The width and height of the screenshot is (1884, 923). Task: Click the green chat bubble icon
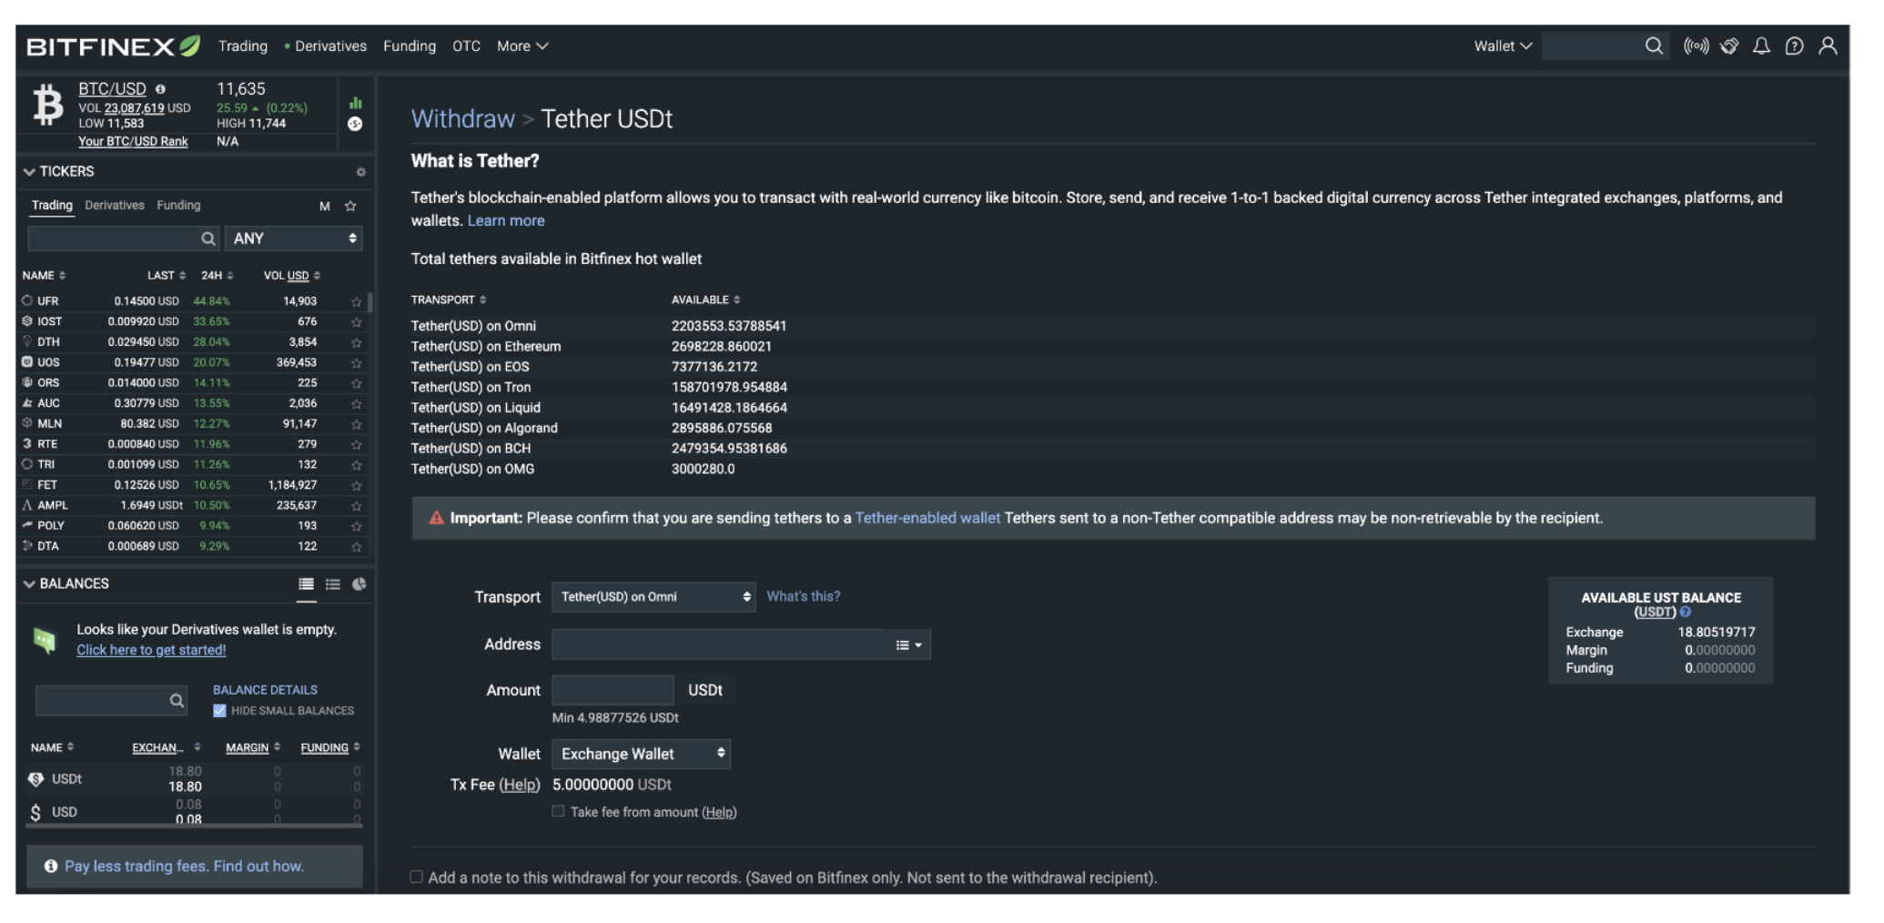(x=45, y=640)
